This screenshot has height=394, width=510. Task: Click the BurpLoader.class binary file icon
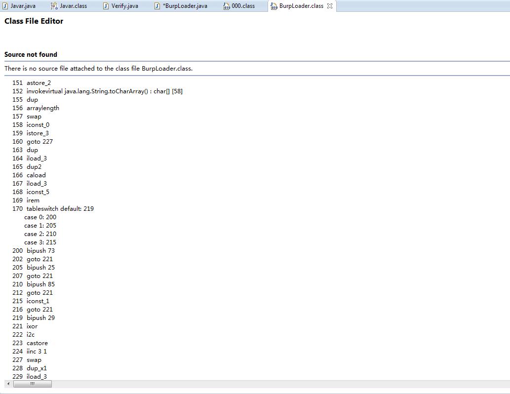point(274,6)
